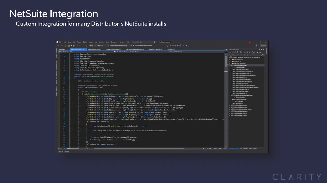This screenshot has height=183, width=327.
Task: Collapse the Sefa.NetSuite.GenerateEntity project node
Action: pos(230,95)
